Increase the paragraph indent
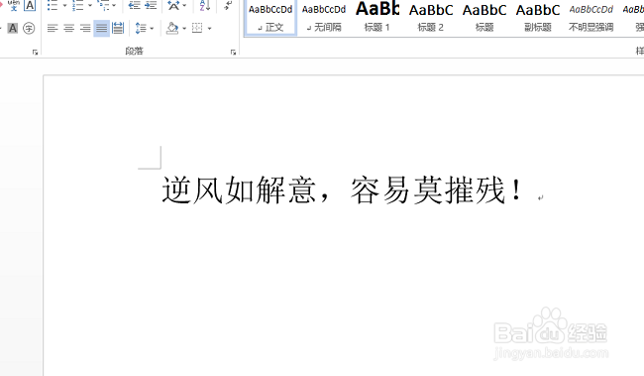The height and width of the screenshot is (376, 644). pos(151,5)
